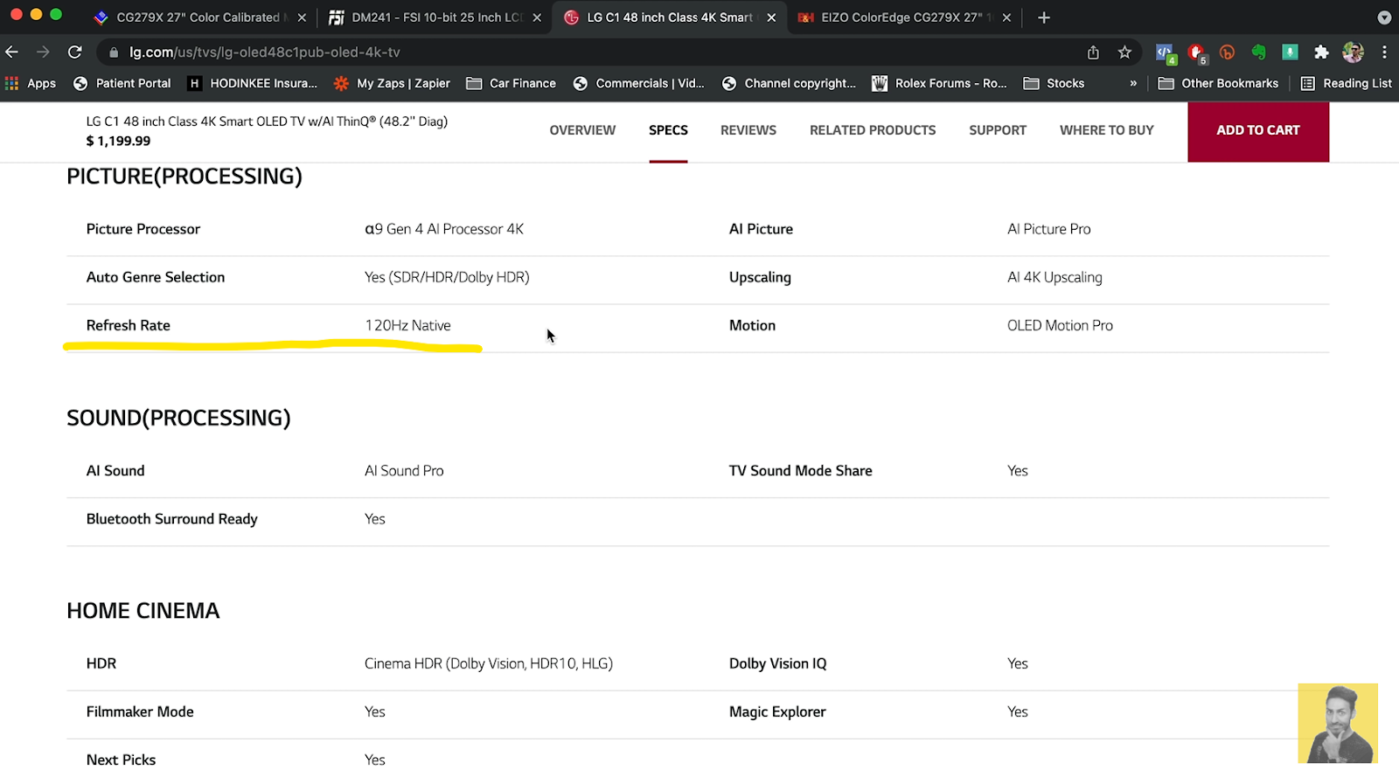1399x777 pixels.
Task: Select the Specs section tab
Action: click(668, 130)
